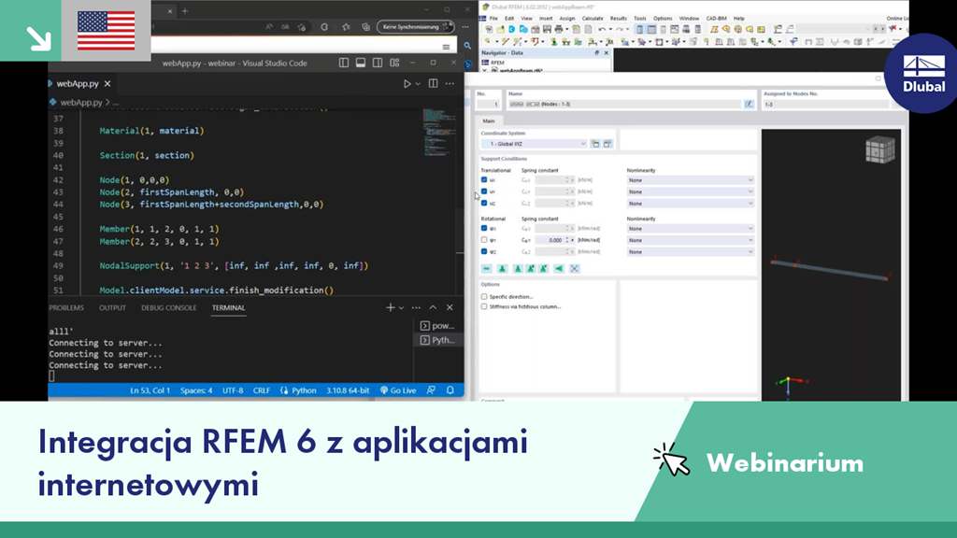The height and width of the screenshot is (538, 957).
Task: Switch to the PROBLEMS panel tab
Action: point(66,307)
